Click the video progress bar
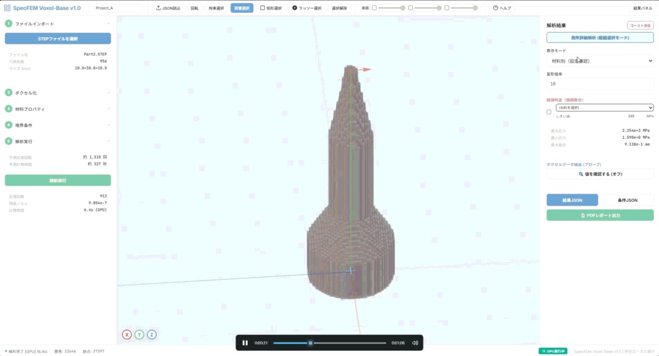Screen dimensions: 659x356 pos(329,343)
